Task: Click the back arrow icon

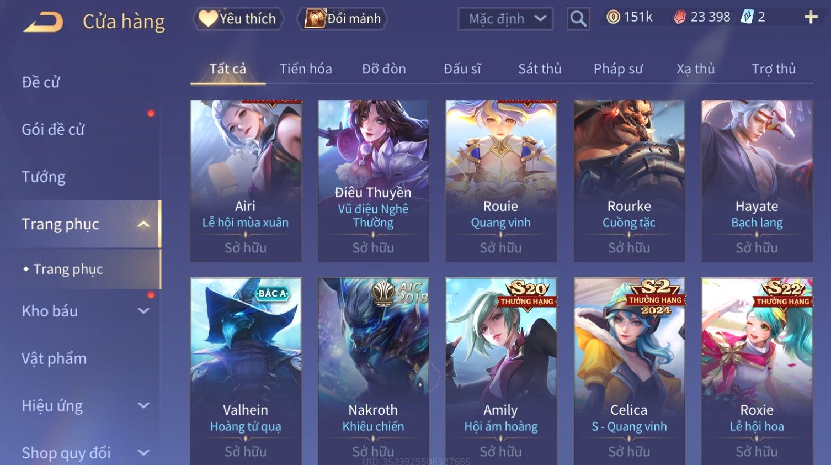Action: click(43, 22)
